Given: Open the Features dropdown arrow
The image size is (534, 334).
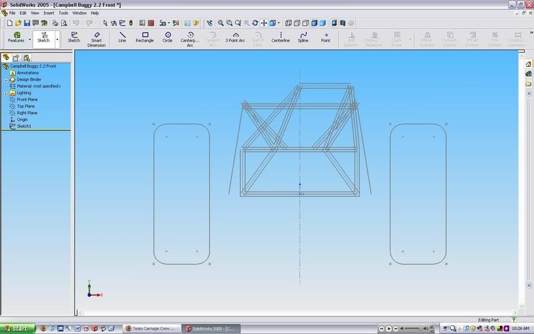Looking at the screenshot, I should [x=29, y=39].
